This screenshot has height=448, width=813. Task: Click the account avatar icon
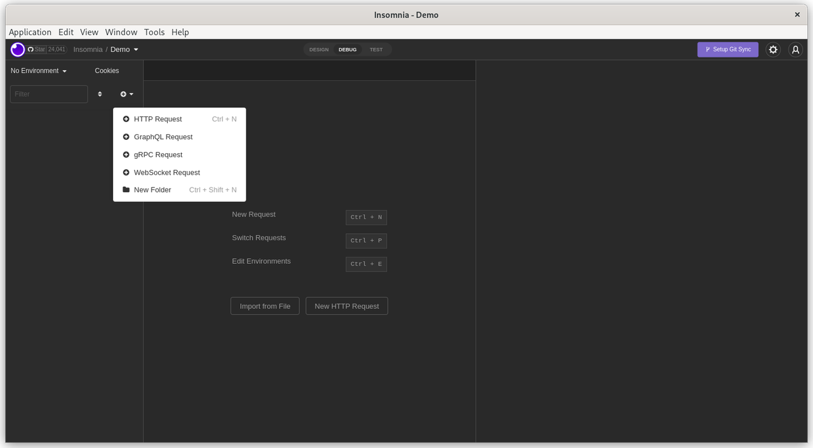795,49
